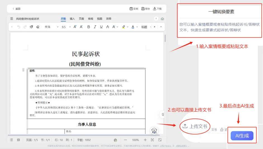Click the eraser clear formatting icon

[x=37, y=27]
